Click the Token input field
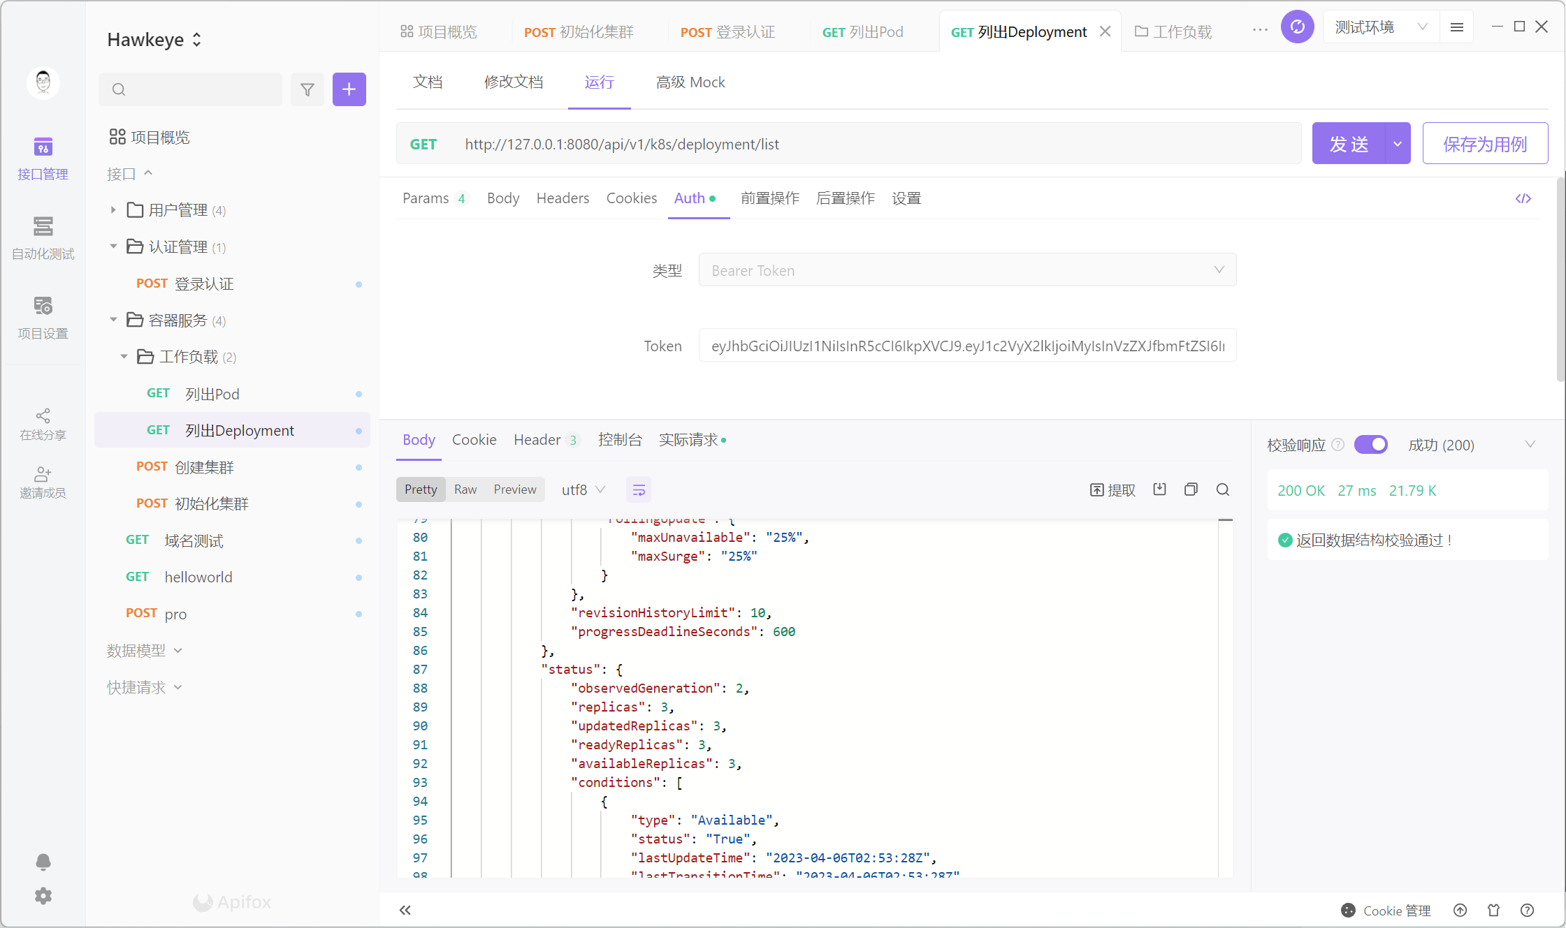This screenshot has height=928, width=1566. tap(967, 346)
